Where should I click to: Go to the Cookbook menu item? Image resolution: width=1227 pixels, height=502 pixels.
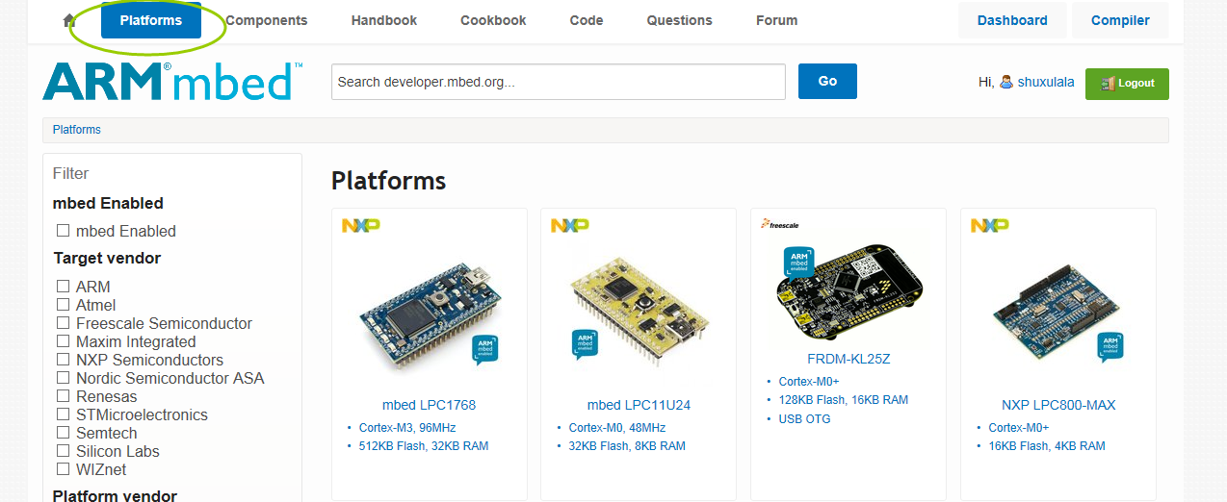(x=493, y=20)
